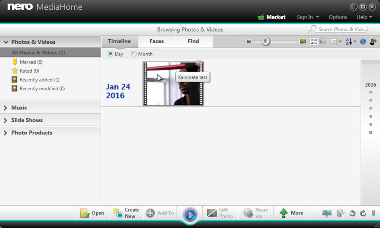380x228 pixels.
Task: Open the Rated (0) star category
Action: pyautogui.click(x=29, y=71)
